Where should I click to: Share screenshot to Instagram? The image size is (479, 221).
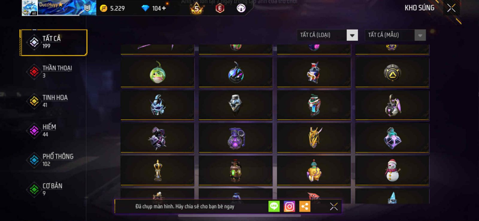tap(289, 206)
